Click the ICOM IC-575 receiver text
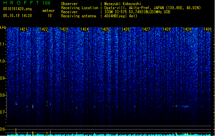This screenshot has height=136, width=215. (137, 12)
